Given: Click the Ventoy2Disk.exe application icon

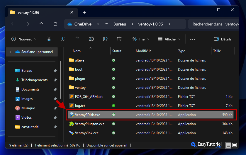Looking at the screenshot, I should point(72,115).
